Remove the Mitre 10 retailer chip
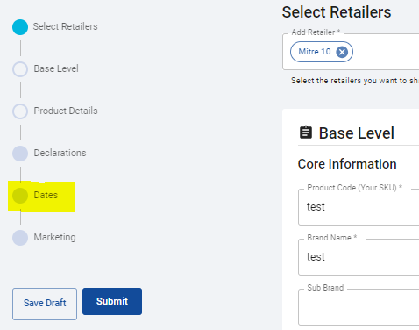The height and width of the screenshot is (330, 419). pyautogui.click(x=342, y=52)
